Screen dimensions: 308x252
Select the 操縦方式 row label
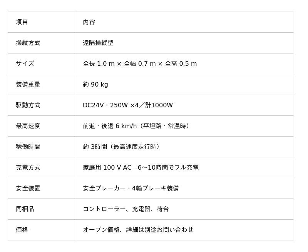(28, 43)
